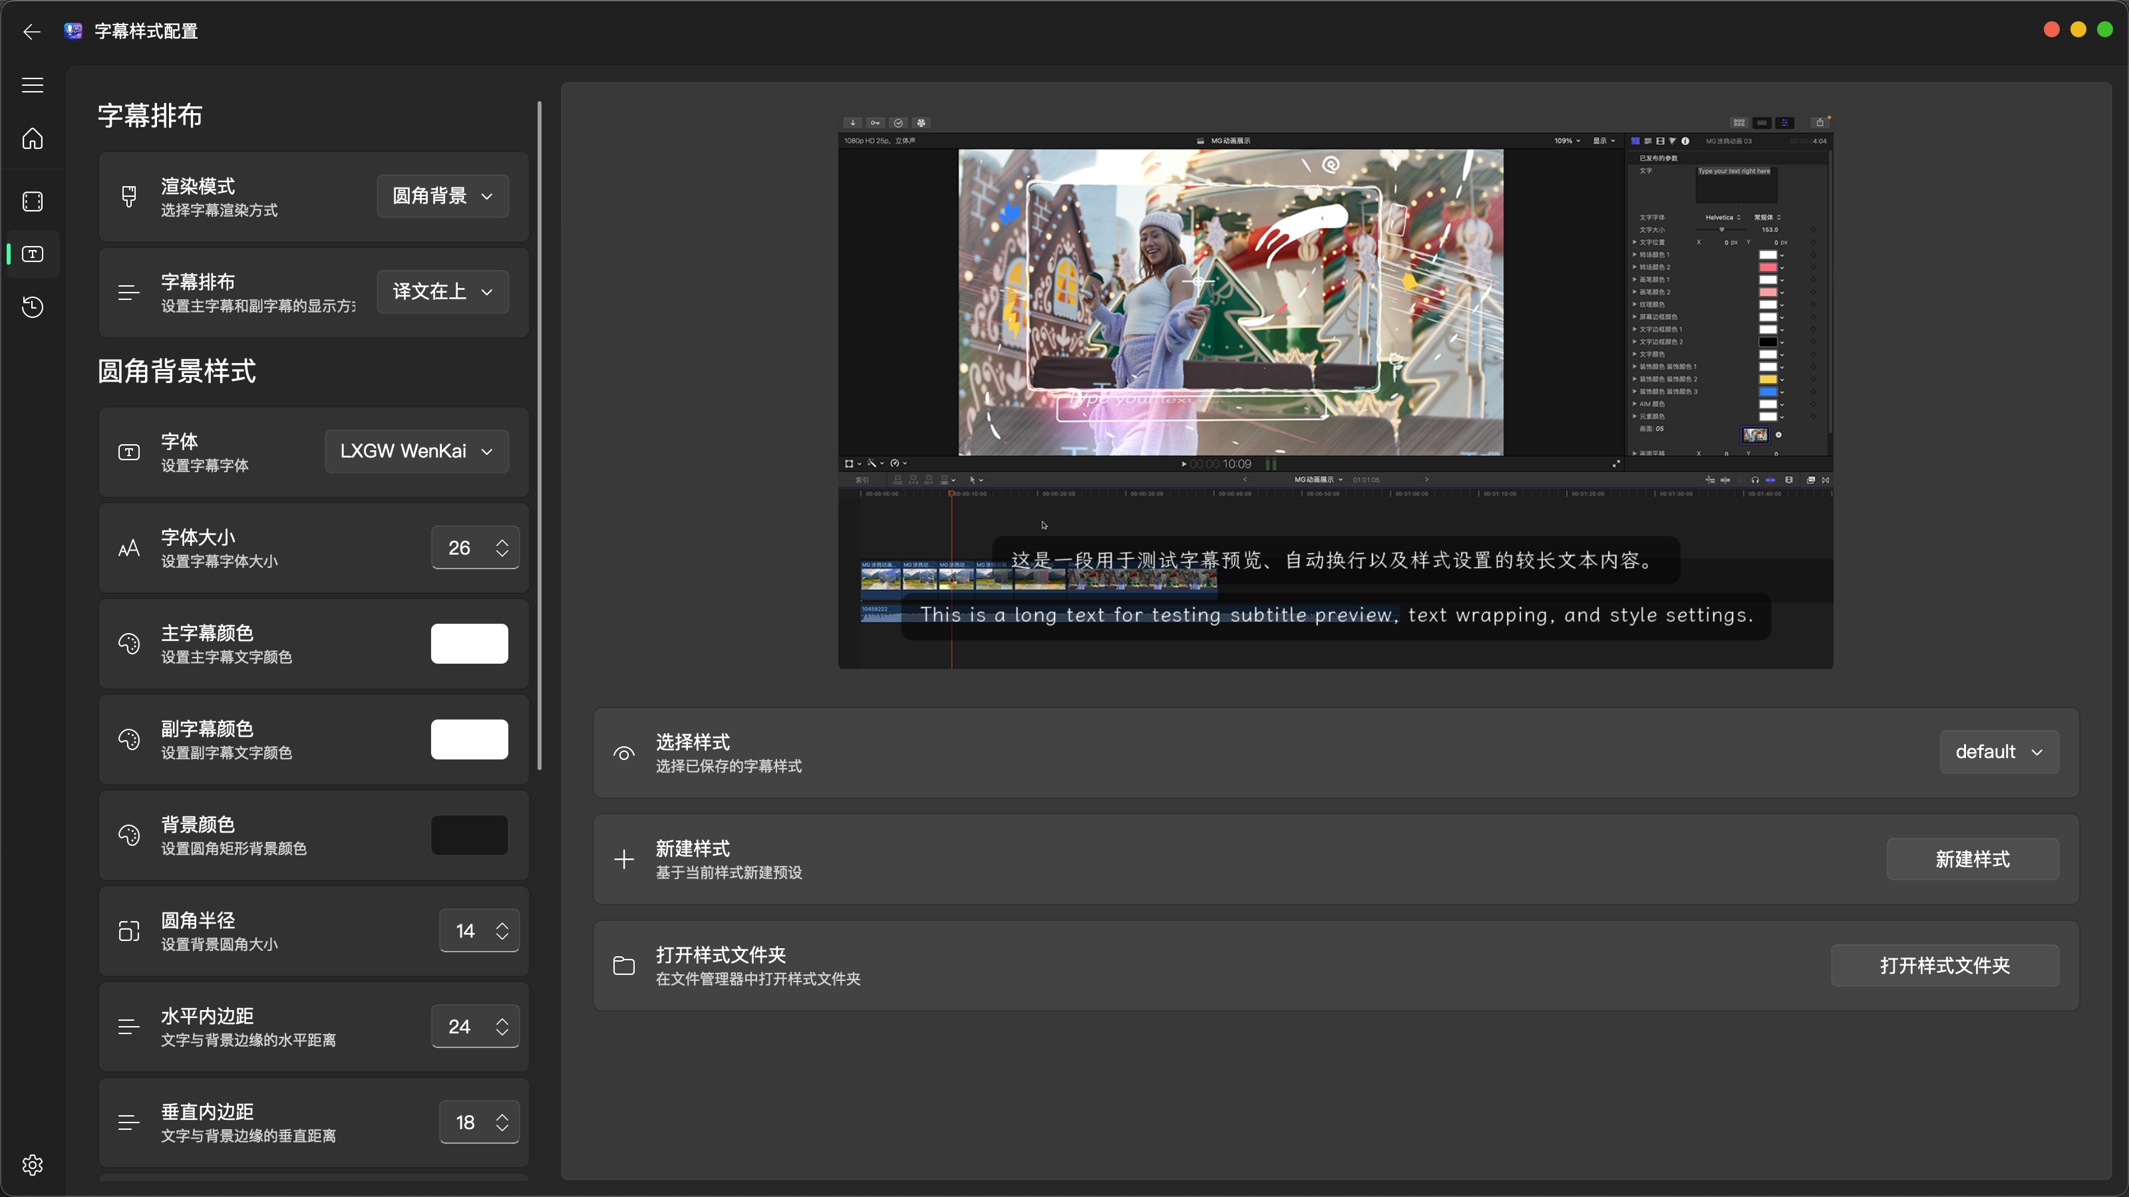
Task: Click the folder icon beside 打开样式文件夹
Action: (x=624, y=966)
